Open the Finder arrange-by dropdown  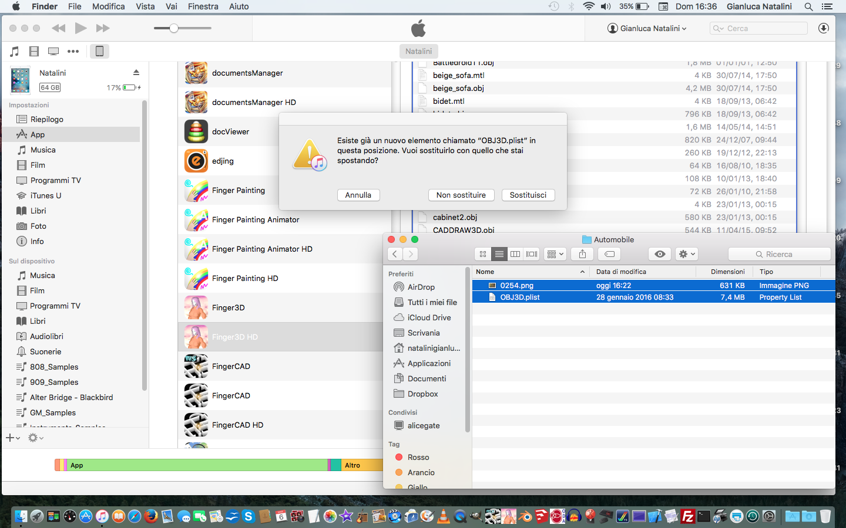[555, 254]
